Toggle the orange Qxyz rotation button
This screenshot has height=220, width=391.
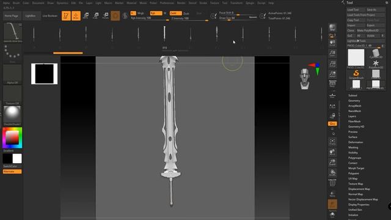(x=332, y=123)
